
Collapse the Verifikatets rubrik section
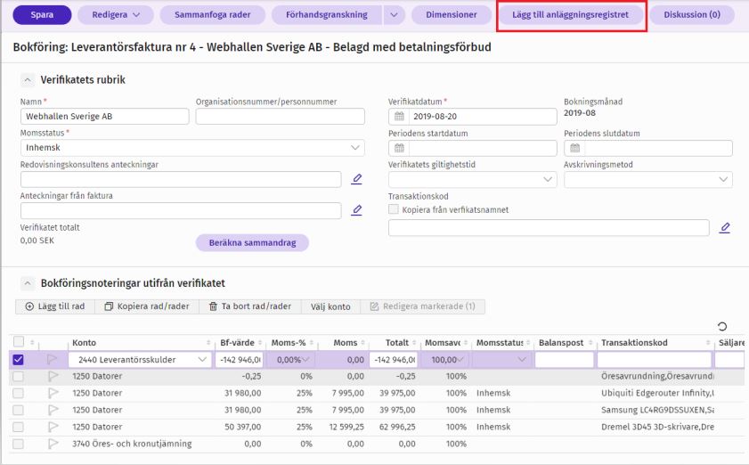tap(28, 80)
